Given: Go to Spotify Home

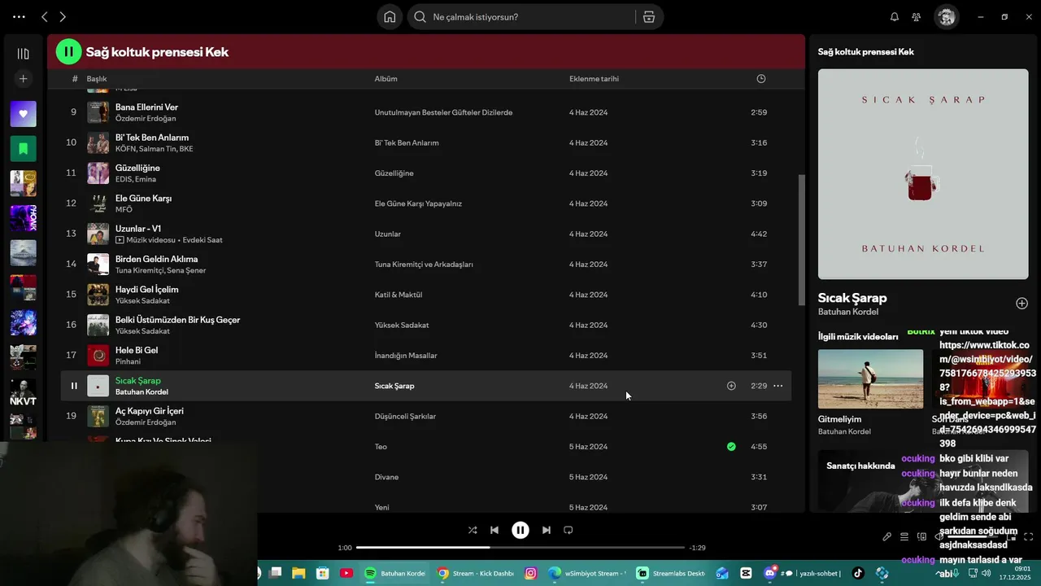Looking at the screenshot, I should 390,17.
